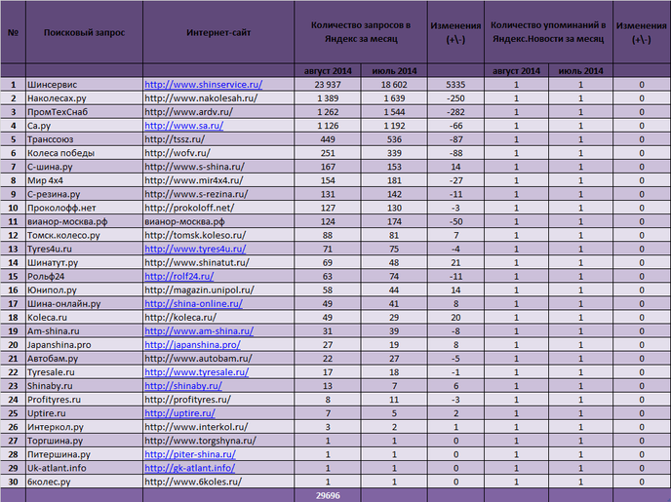Click the cell 'Юнипол.ру'

pyautogui.click(x=84, y=290)
